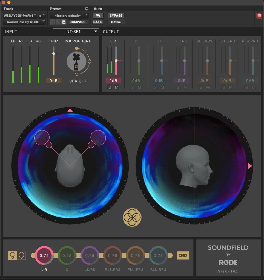Viewport: 264px width, 280px height.
Task: Solo the L.R output channel
Action: pyautogui.click(x=110, y=87)
